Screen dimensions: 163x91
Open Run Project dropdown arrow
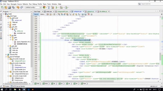(59, 7)
